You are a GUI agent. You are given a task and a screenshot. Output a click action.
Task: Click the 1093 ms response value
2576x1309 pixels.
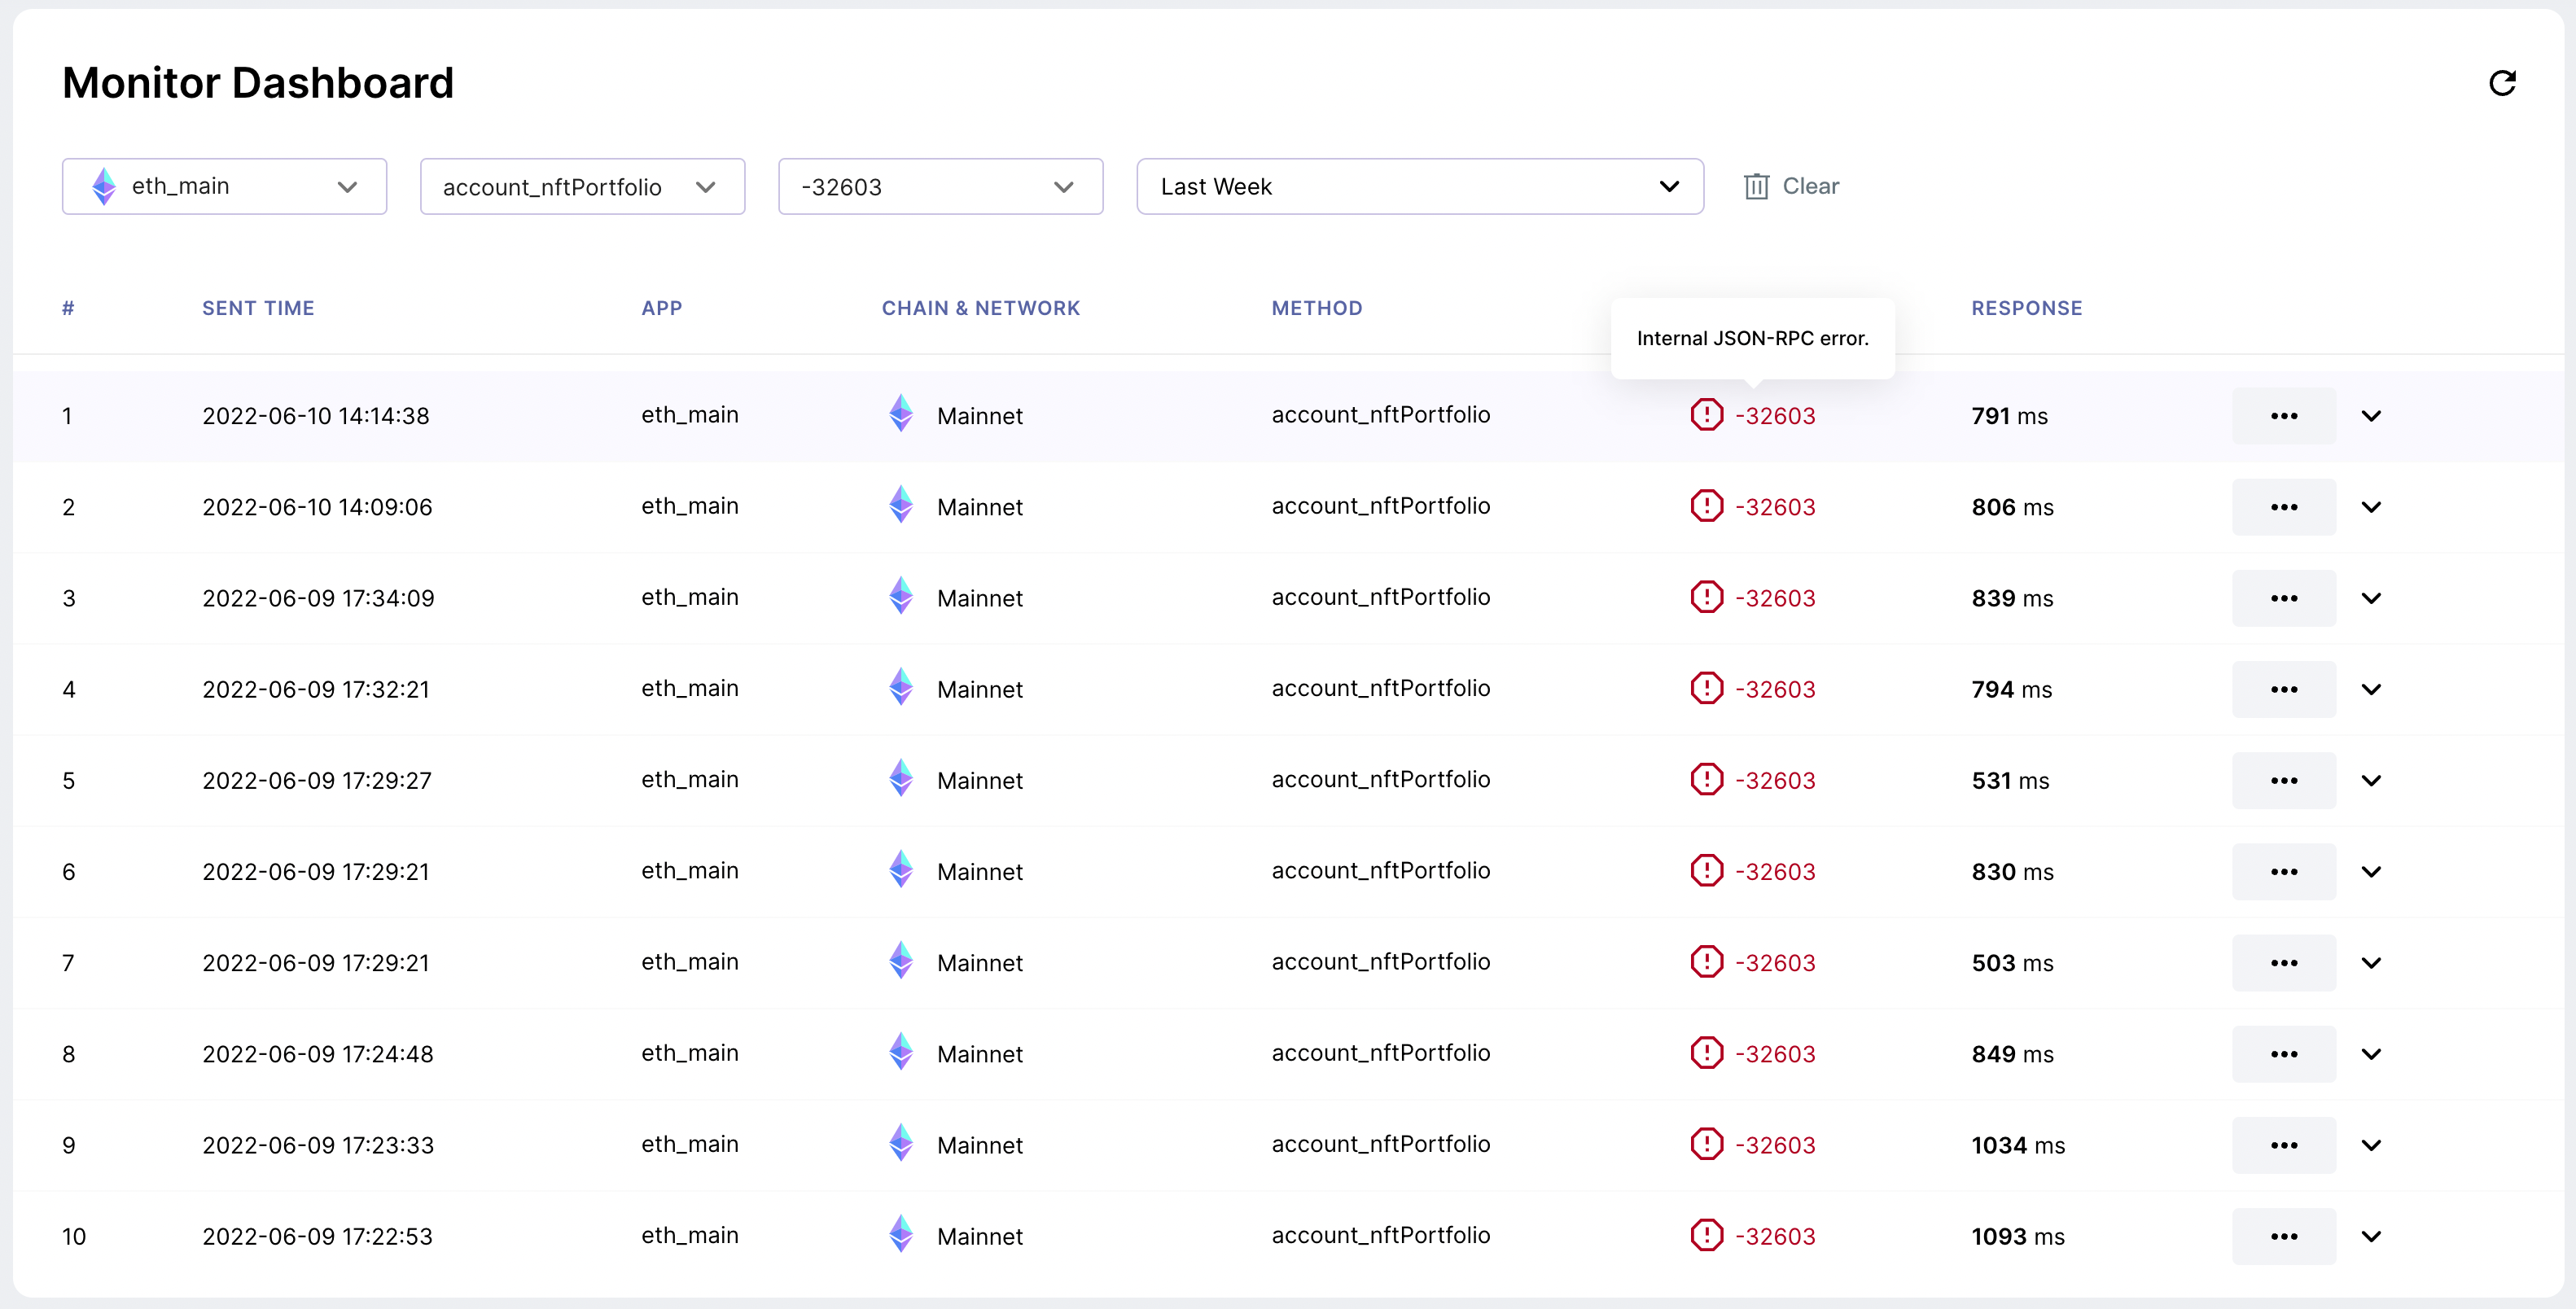coord(2018,1236)
